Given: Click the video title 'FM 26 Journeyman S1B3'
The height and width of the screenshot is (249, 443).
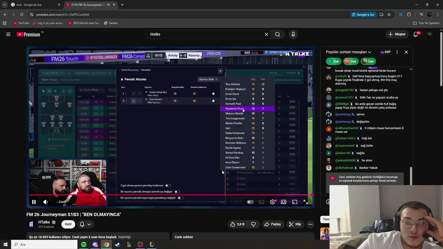Looking at the screenshot, I should [74, 214].
